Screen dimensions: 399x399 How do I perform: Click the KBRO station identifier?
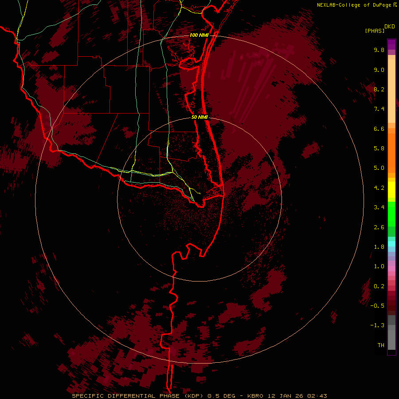[x=256, y=396]
